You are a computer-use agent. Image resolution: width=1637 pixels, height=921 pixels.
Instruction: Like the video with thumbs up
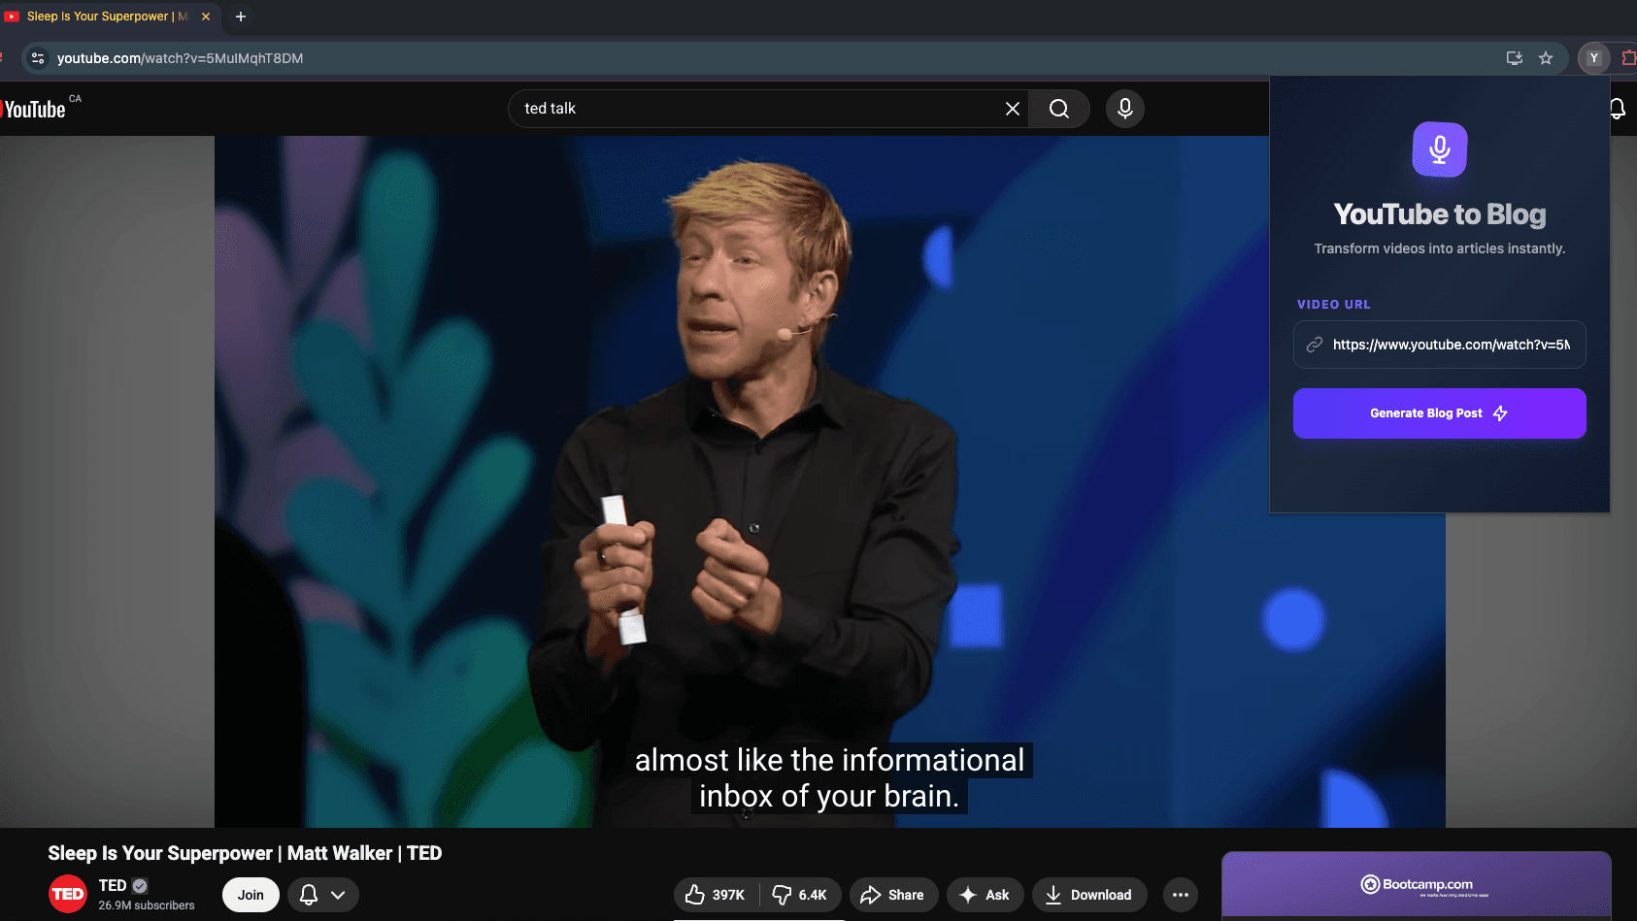(x=715, y=895)
